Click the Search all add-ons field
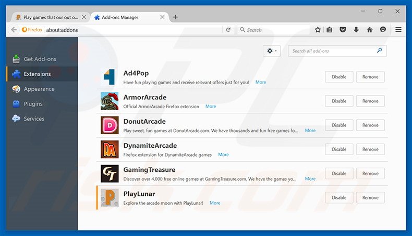Viewport: 412px width, 236px height. tap(333, 51)
